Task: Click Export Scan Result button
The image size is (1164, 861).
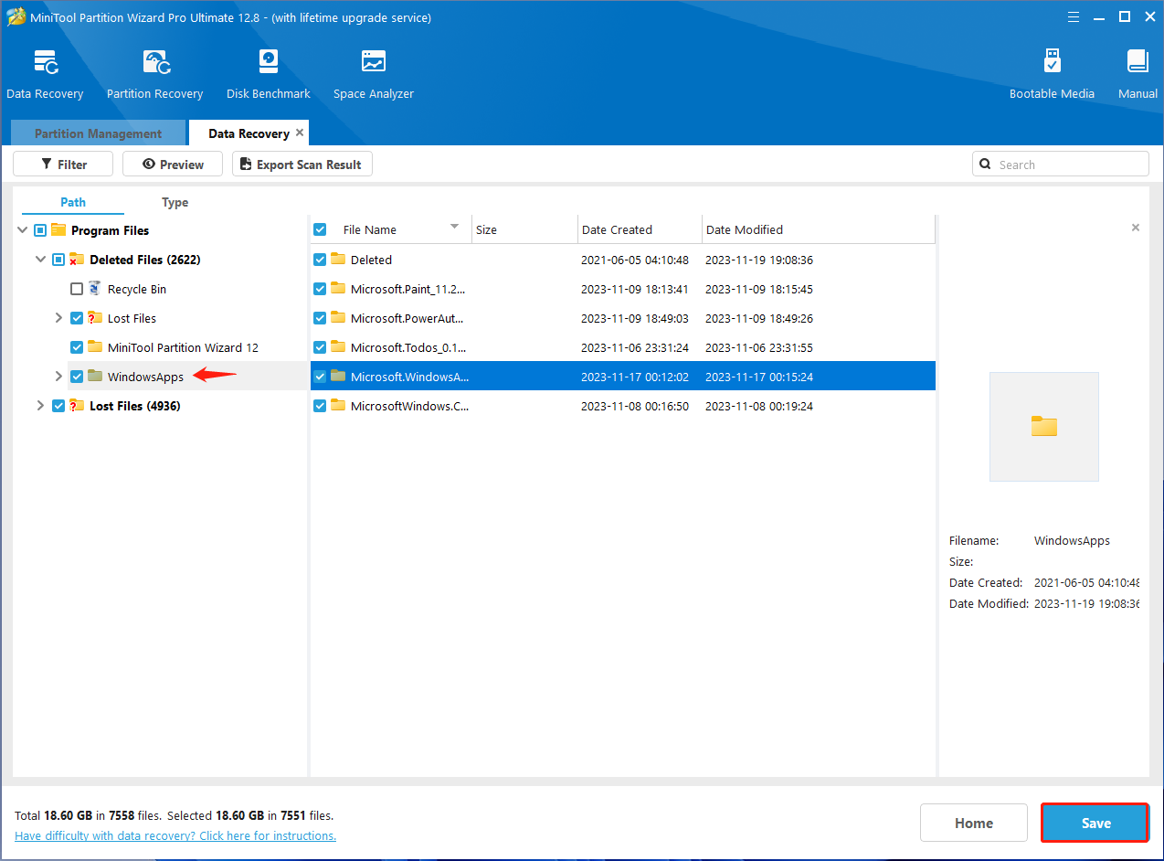Action: tap(302, 165)
